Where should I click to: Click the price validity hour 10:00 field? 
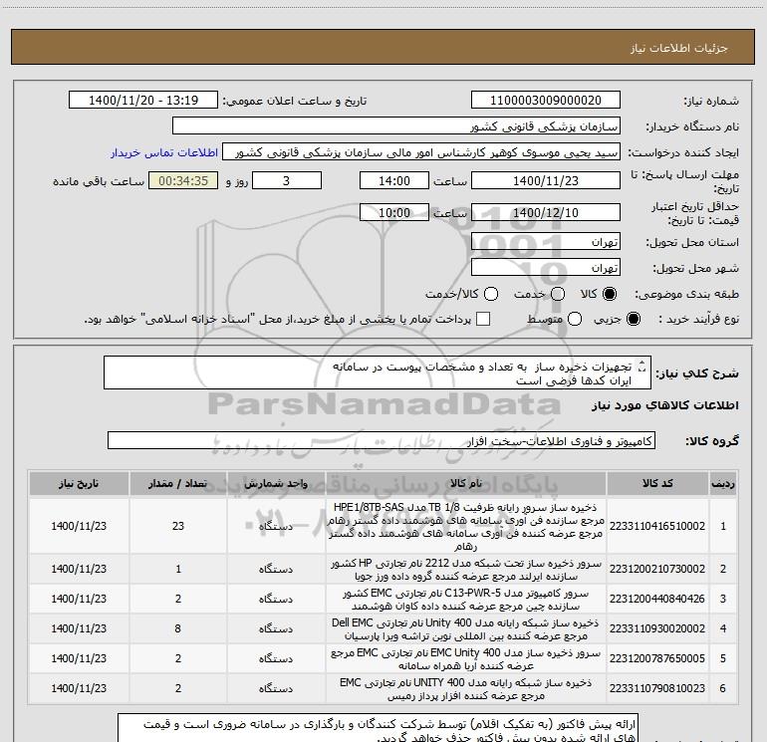[x=394, y=212]
